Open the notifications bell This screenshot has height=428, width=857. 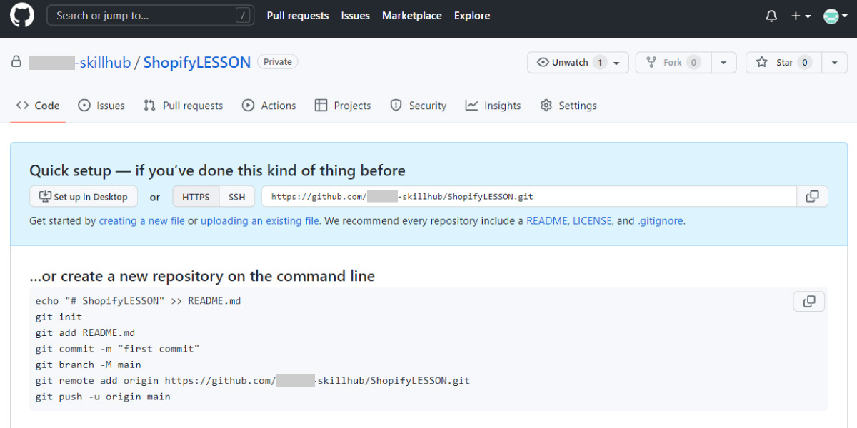[771, 16]
